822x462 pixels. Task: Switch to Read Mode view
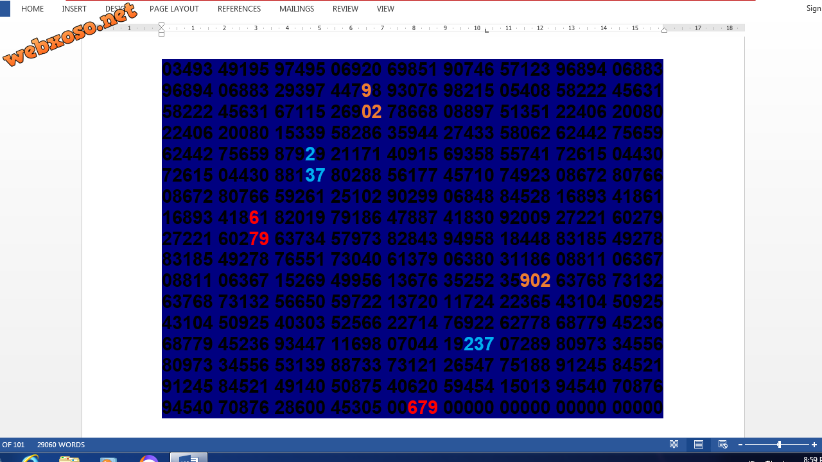pyautogui.click(x=674, y=445)
